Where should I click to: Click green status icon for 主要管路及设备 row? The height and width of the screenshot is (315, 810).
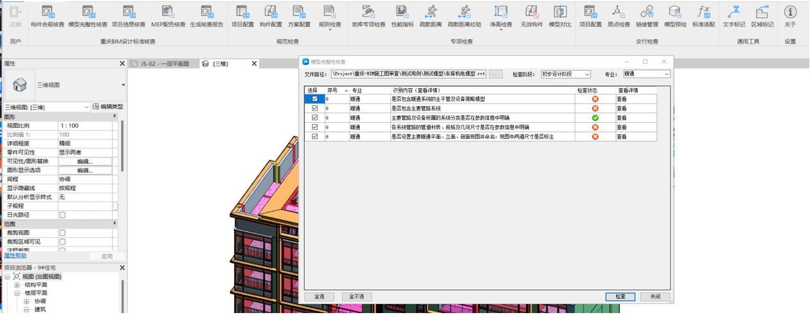point(595,118)
